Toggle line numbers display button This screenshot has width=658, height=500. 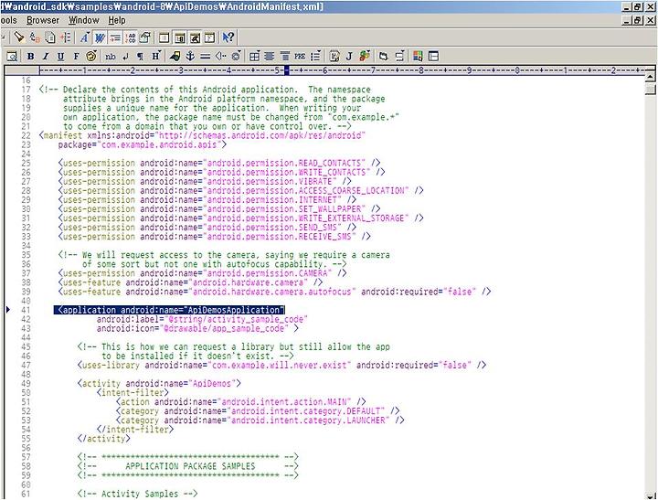click(130, 37)
